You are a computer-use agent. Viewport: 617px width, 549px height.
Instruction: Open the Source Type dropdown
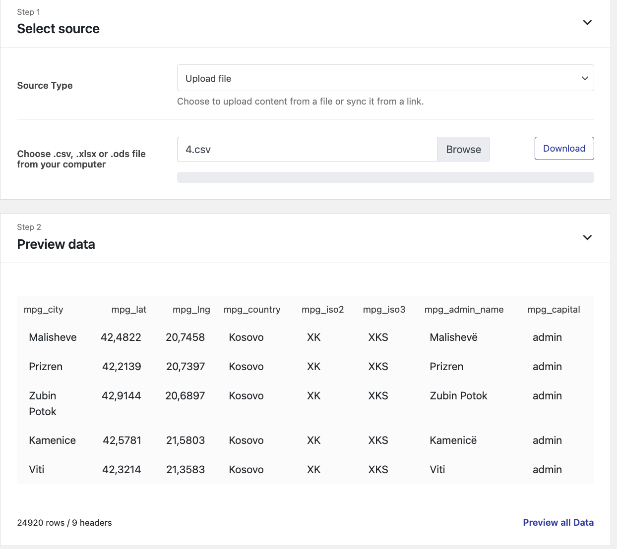[385, 78]
